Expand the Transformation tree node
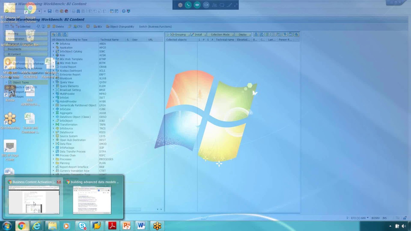 pyautogui.click(x=53, y=124)
